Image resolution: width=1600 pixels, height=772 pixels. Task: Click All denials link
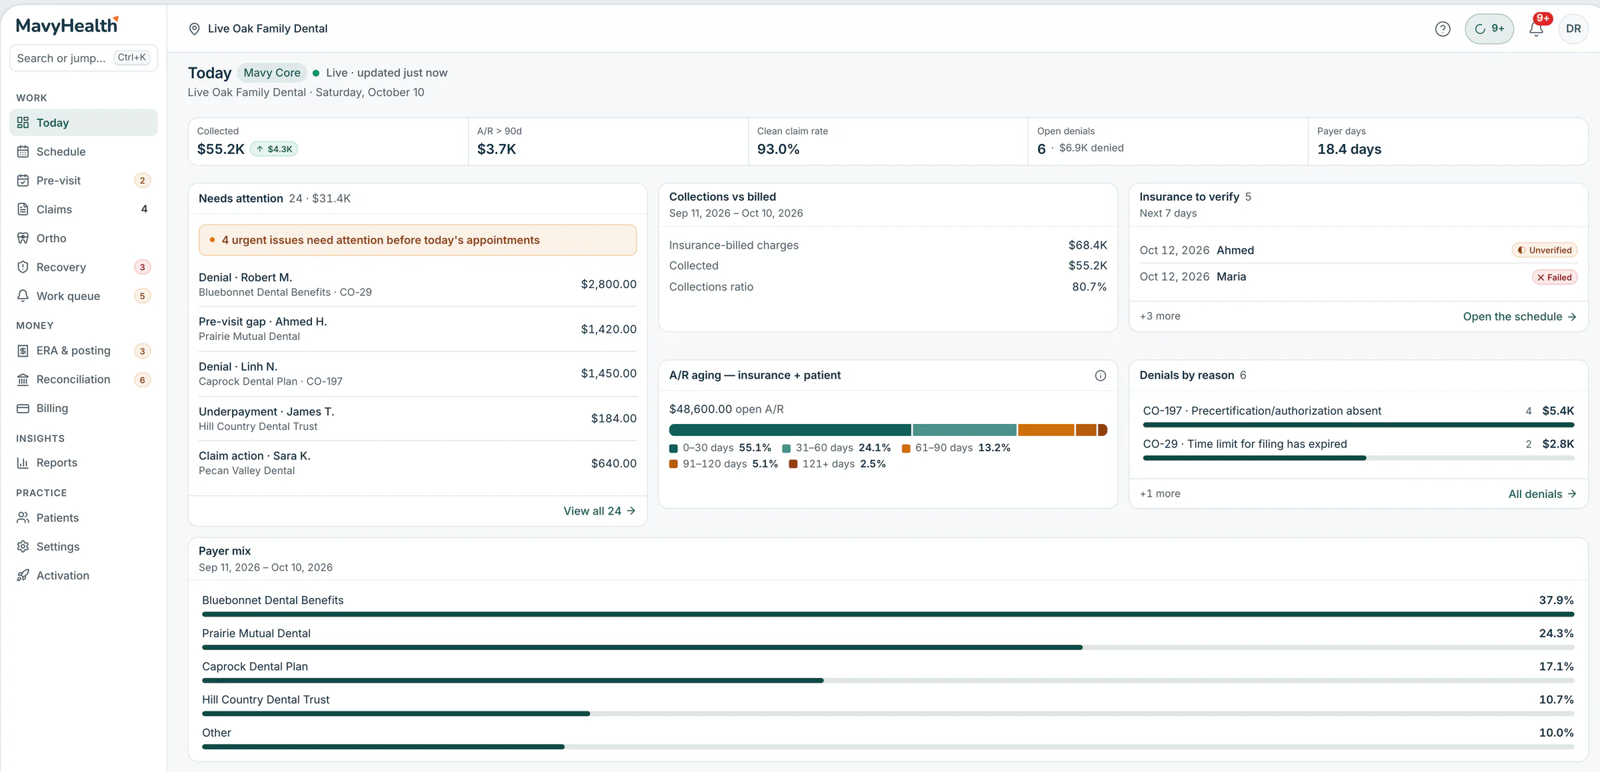point(1542,494)
